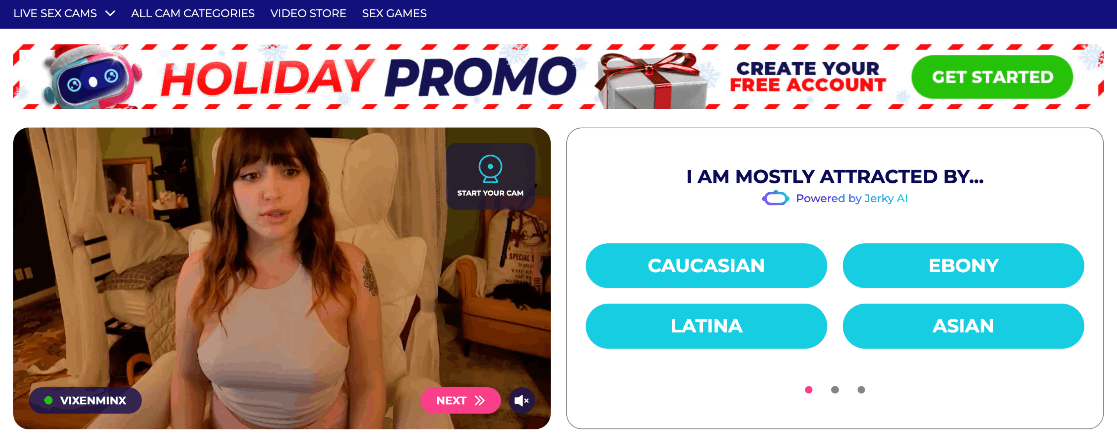Open the Live Sex Cams menu
This screenshot has width=1117, height=444.
pos(55,13)
